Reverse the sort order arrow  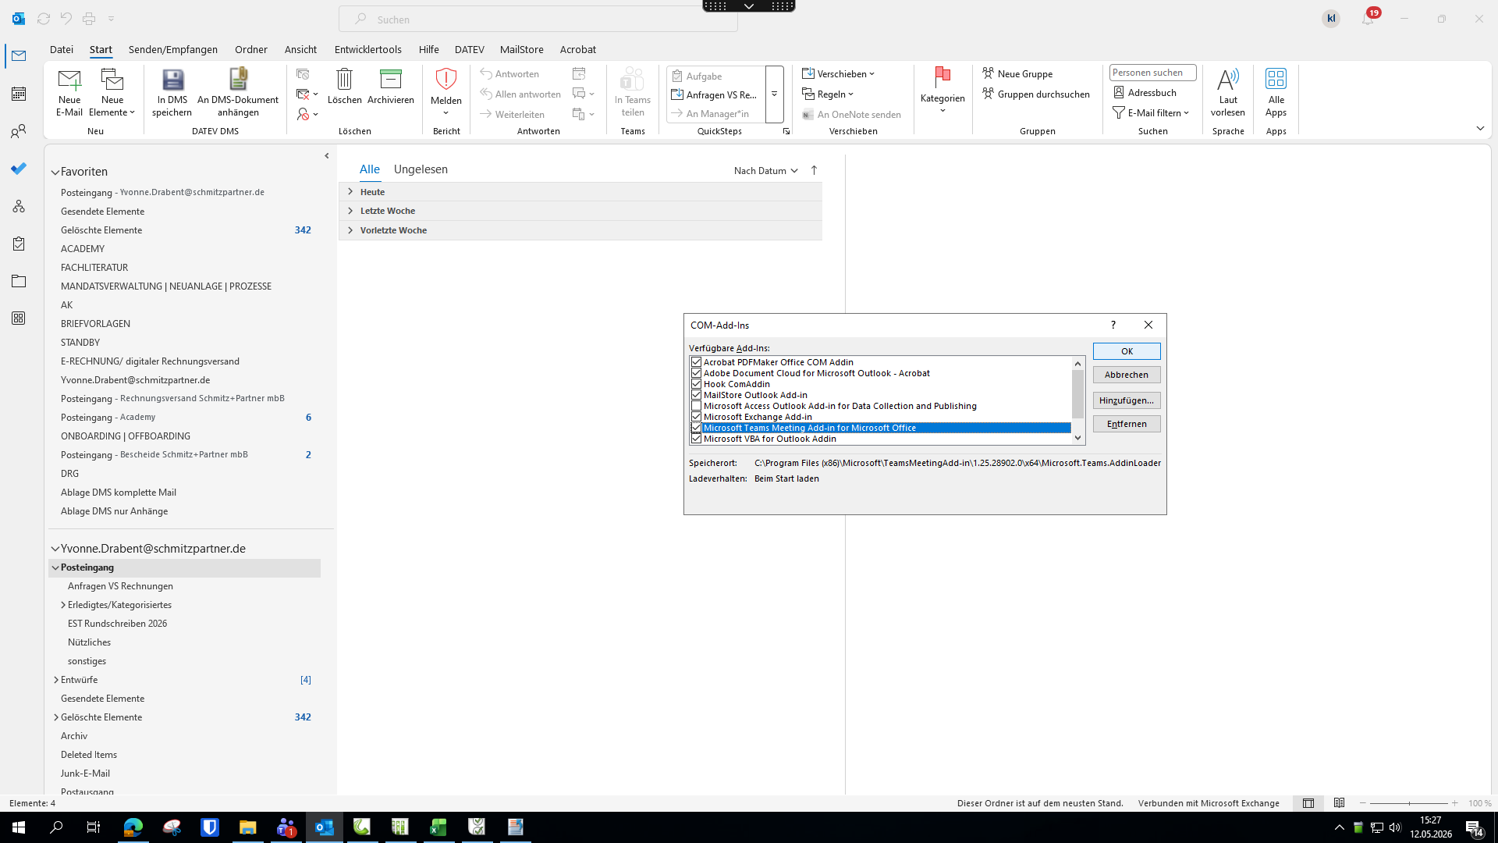pyautogui.click(x=814, y=170)
